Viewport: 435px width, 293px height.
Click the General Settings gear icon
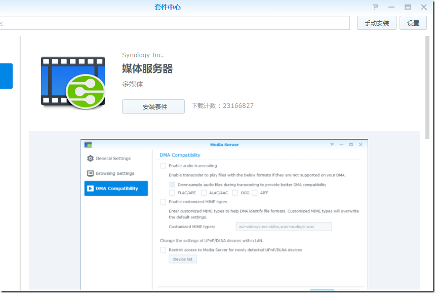coord(90,158)
